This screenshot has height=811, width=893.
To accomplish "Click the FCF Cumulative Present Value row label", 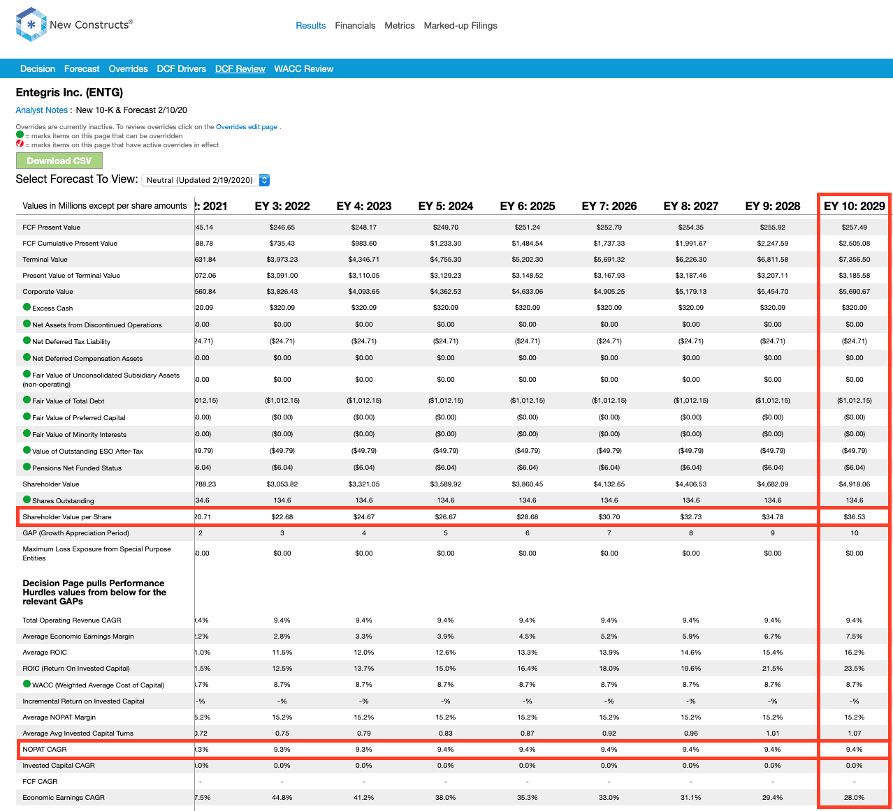I will pyautogui.click(x=70, y=244).
